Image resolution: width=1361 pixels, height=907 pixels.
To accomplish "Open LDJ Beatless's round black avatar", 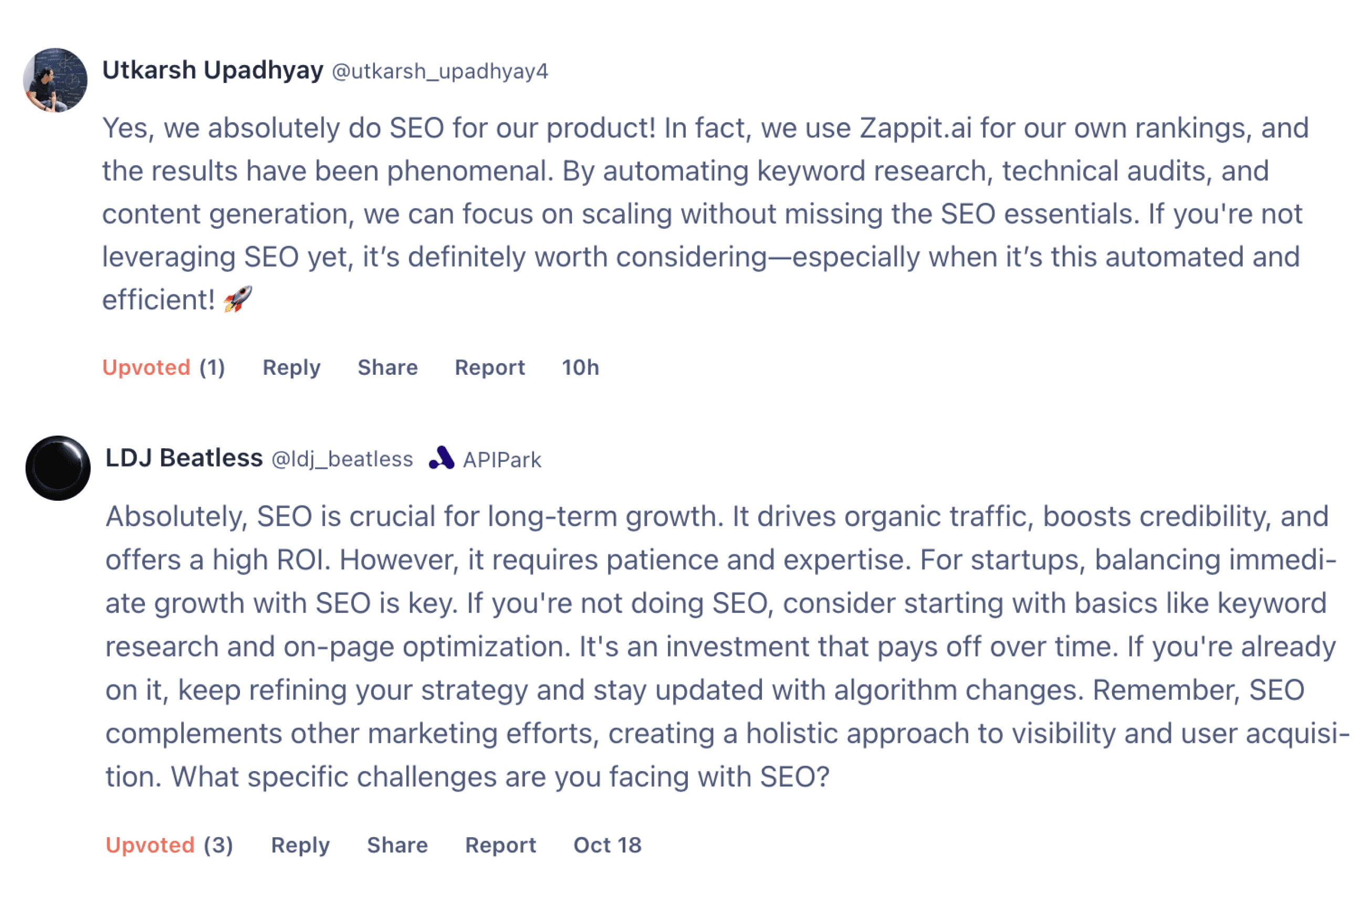I will pos(58,468).
